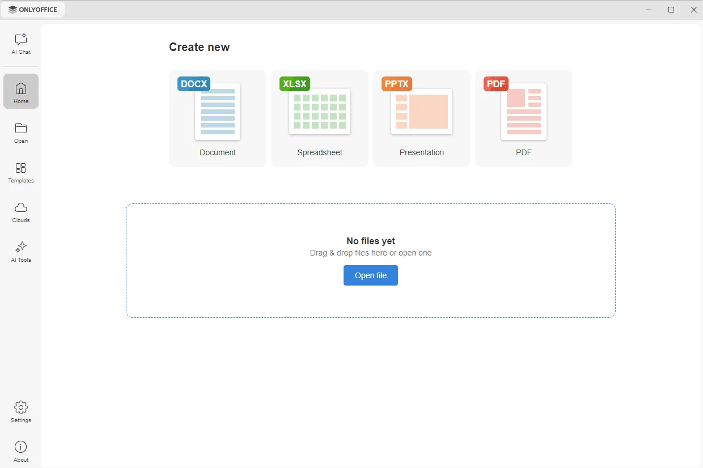The height and width of the screenshot is (468, 703).
Task: Create a new XLSX Spreadsheet
Action: pyautogui.click(x=320, y=118)
